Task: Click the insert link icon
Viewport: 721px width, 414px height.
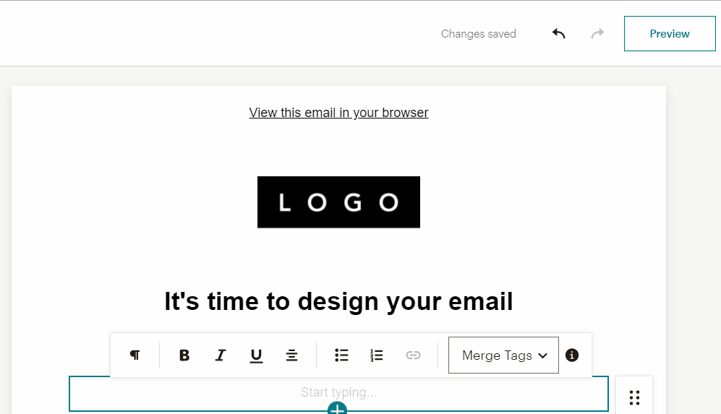Action: coord(413,355)
